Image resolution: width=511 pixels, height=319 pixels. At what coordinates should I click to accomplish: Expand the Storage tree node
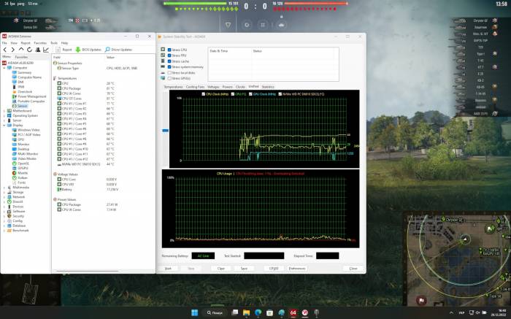tap(4, 192)
